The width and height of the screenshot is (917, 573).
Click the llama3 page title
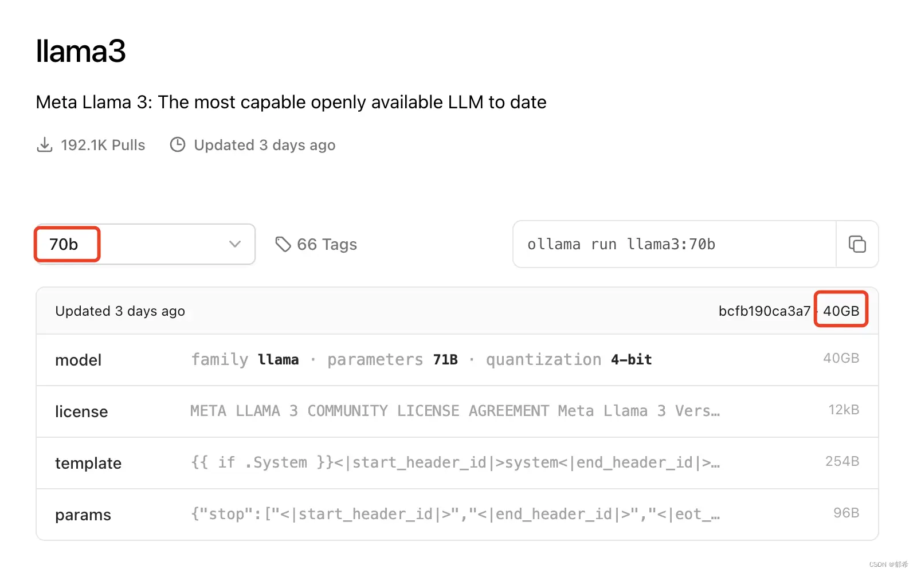coord(81,51)
